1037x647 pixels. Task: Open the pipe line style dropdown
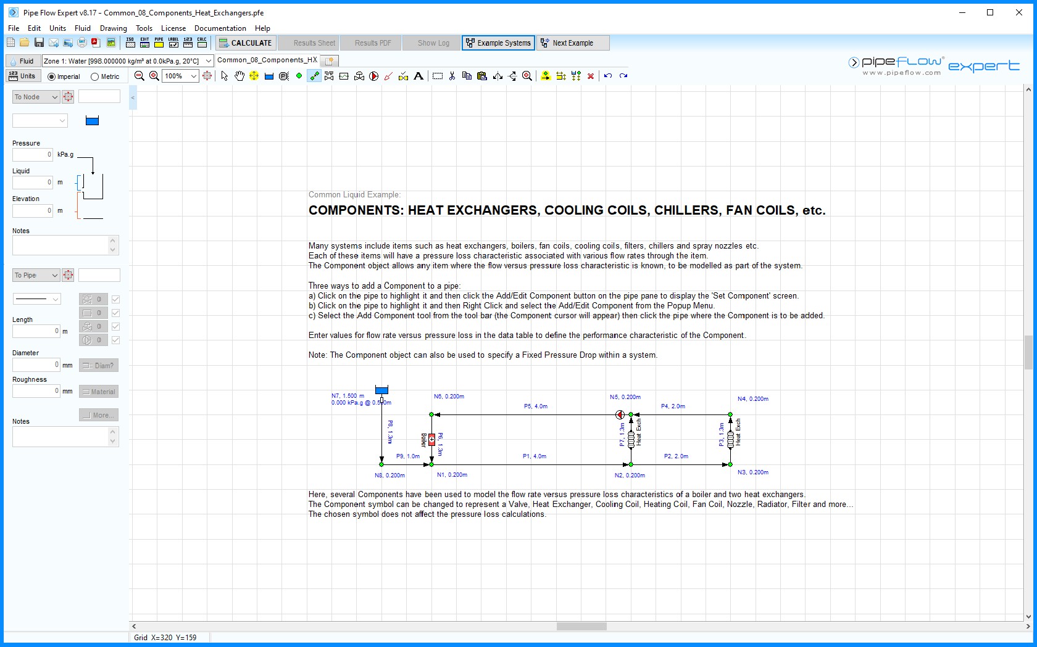[36, 299]
